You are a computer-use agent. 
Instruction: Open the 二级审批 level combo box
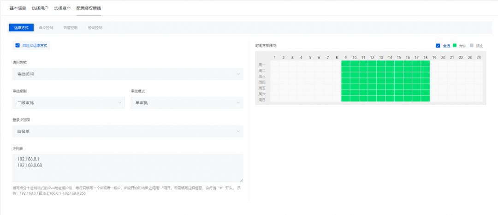click(69, 102)
